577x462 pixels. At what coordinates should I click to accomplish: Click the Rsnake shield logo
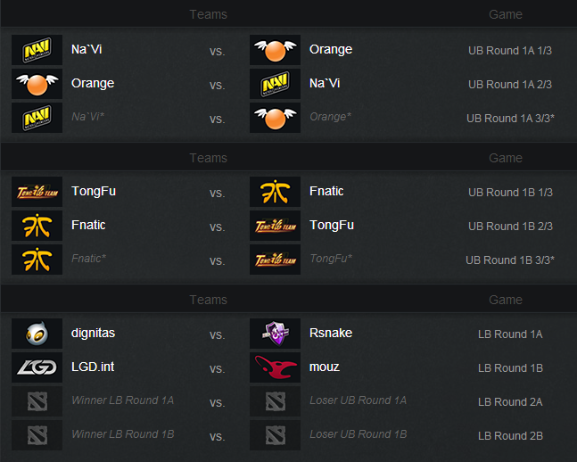click(x=275, y=334)
